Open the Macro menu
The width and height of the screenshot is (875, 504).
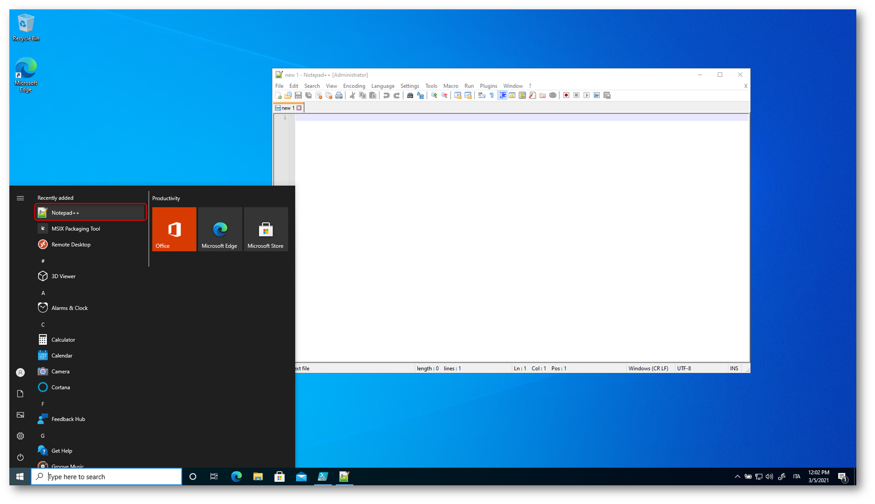451,86
